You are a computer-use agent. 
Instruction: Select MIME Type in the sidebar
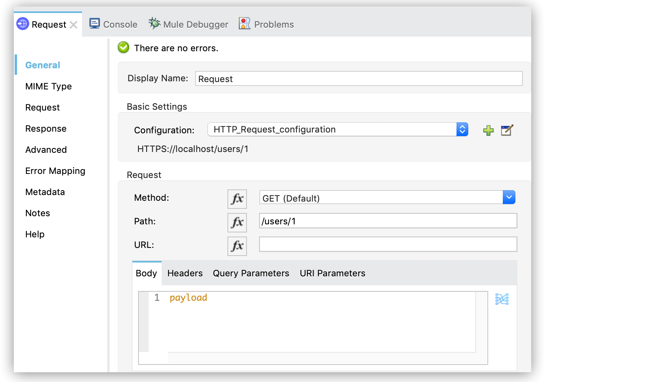coord(48,87)
